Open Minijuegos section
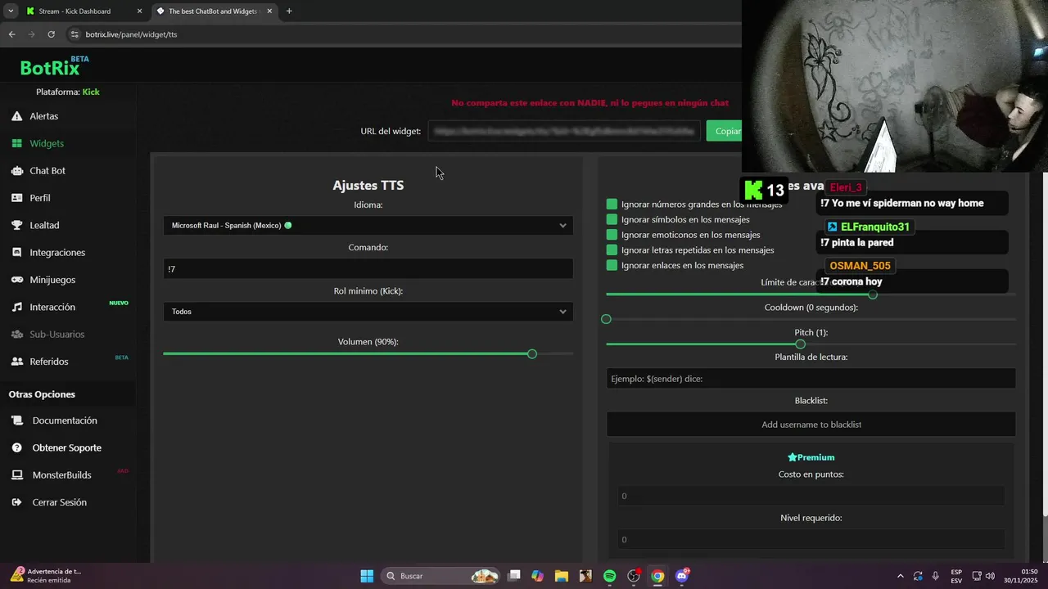The height and width of the screenshot is (589, 1048). [52, 280]
